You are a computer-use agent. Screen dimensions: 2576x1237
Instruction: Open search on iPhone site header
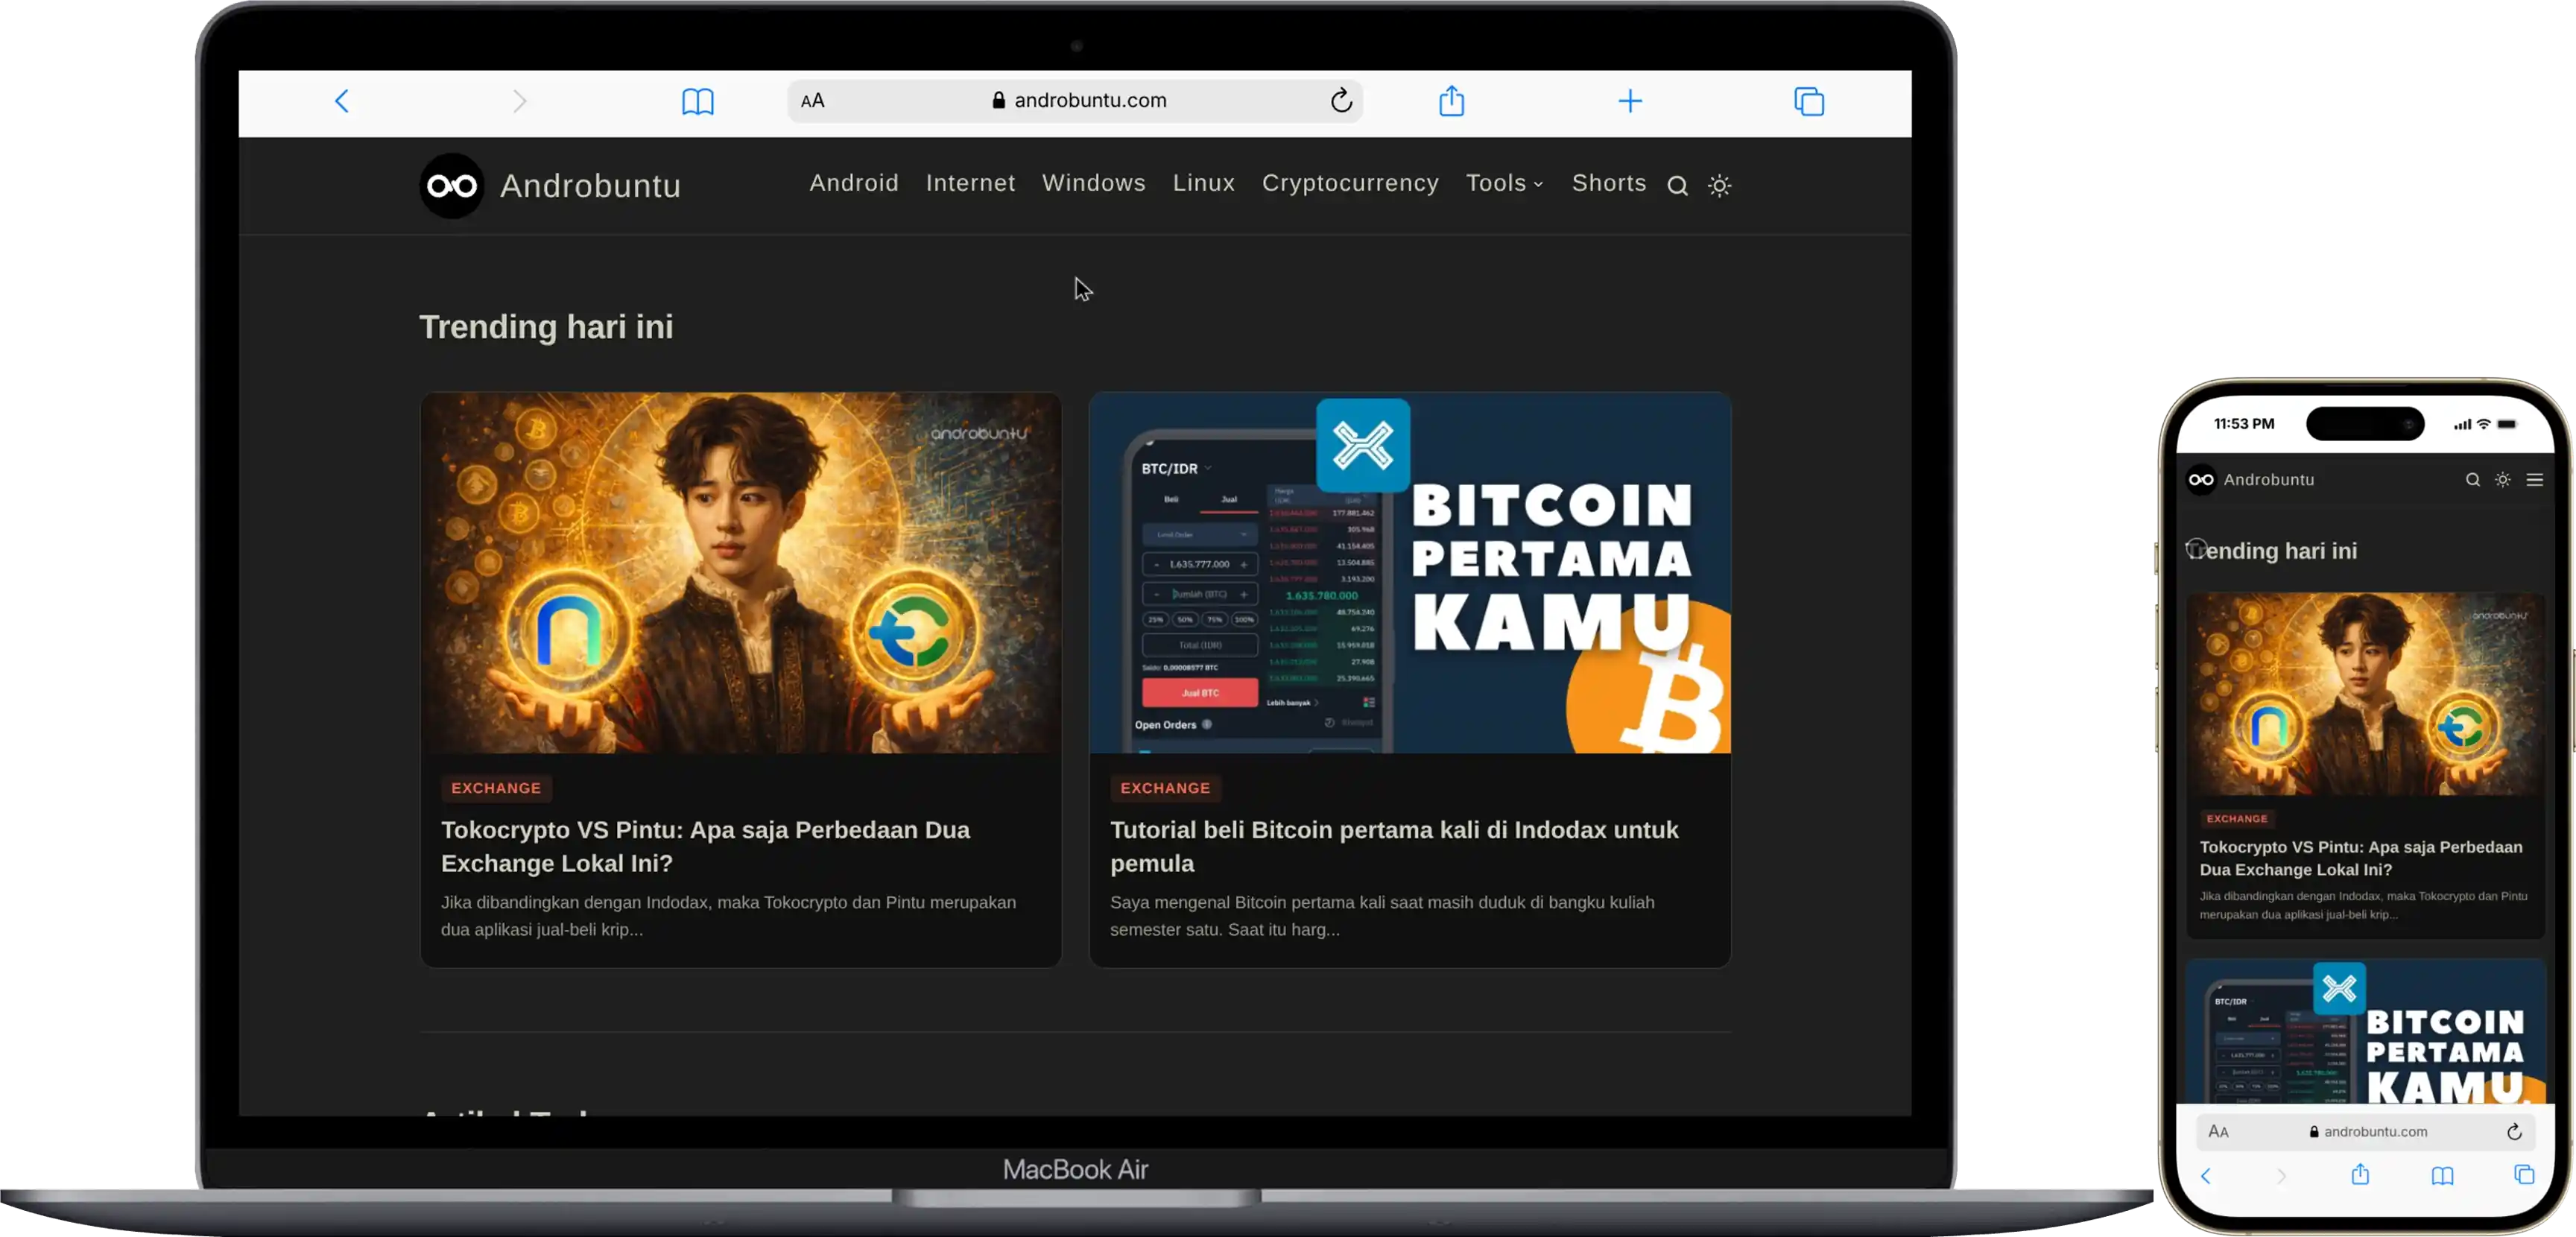pyautogui.click(x=2472, y=480)
